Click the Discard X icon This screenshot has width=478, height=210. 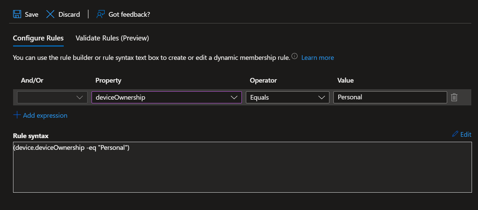click(50, 14)
